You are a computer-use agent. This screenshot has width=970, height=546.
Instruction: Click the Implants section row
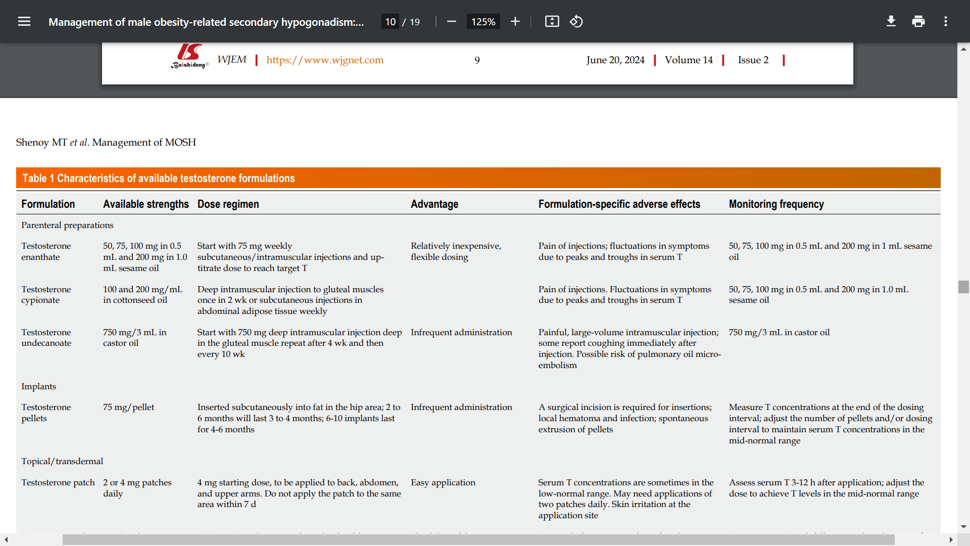click(38, 386)
